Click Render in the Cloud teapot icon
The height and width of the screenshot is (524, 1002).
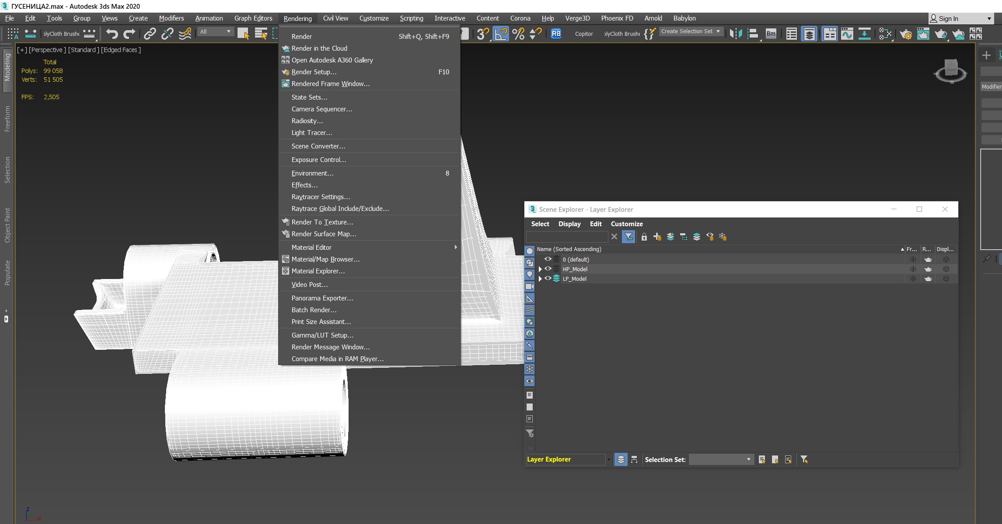[958, 34]
